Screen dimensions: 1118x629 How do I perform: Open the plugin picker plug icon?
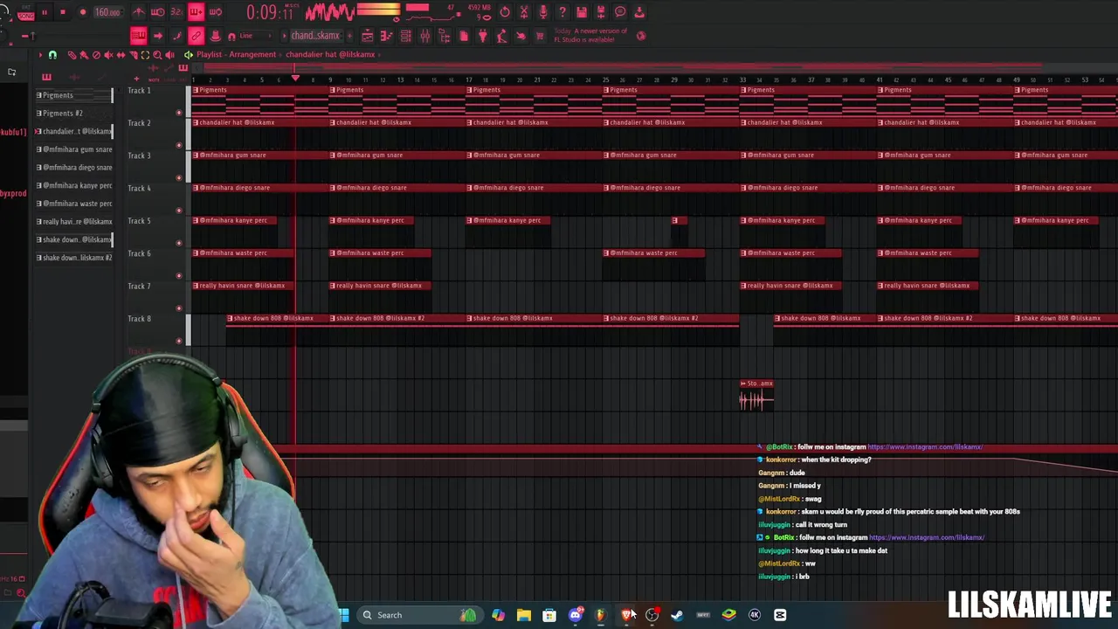(483, 36)
